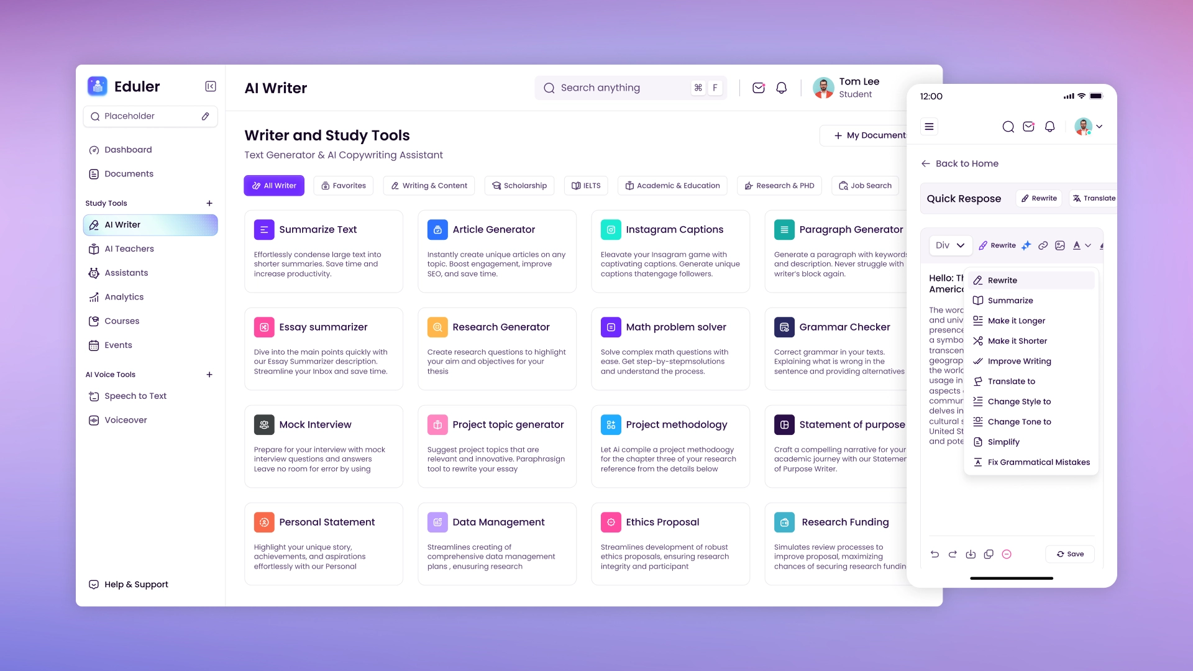Click the insert image icon in the editor toolbar

click(1060, 245)
